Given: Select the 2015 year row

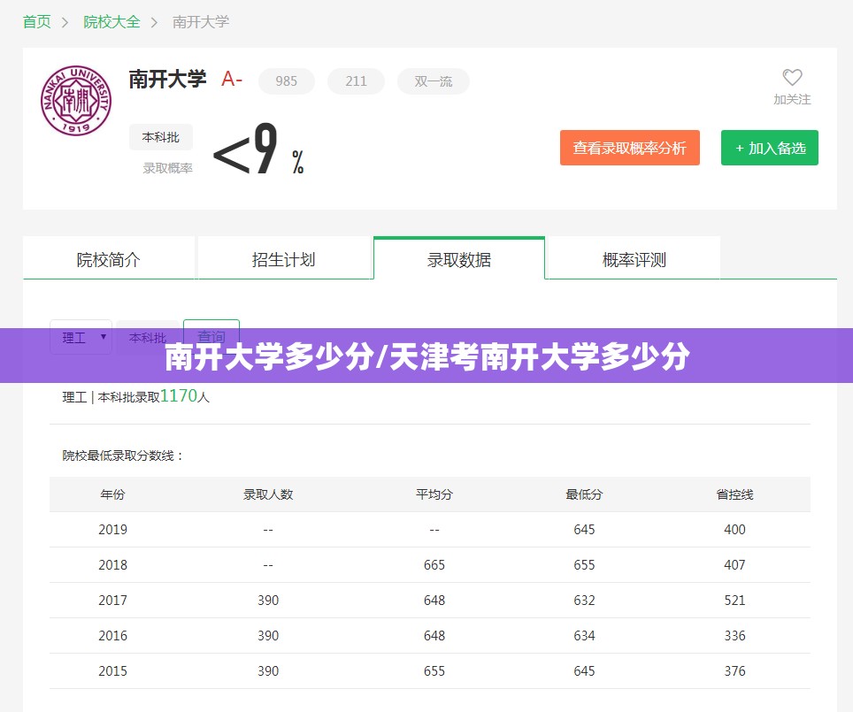Looking at the screenshot, I should pyautogui.click(x=430, y=670).
